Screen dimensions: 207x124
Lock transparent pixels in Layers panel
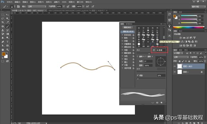click(x=180, y=61)
